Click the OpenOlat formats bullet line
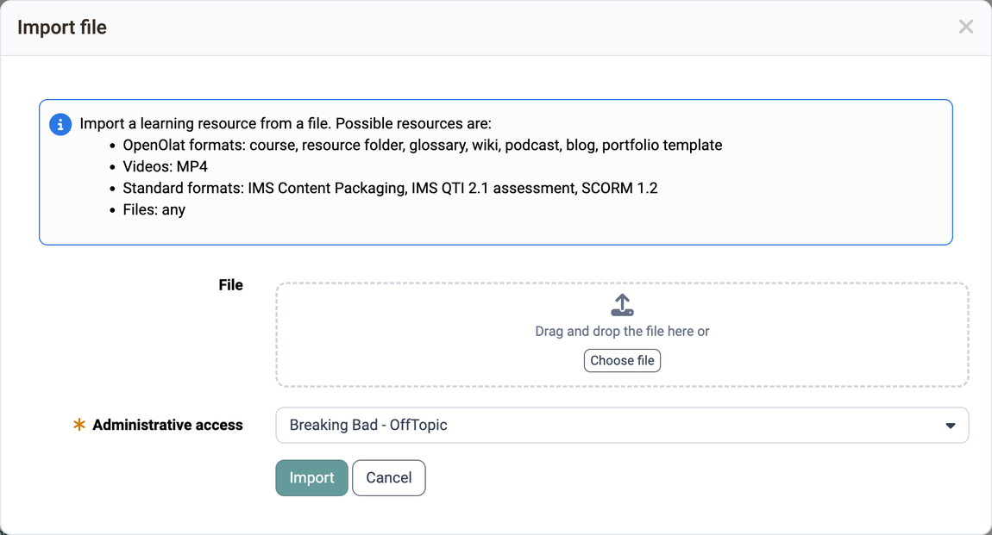 tap(423, 146)
